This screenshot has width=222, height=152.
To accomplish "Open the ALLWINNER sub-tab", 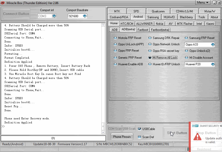I will coord(144,24).
